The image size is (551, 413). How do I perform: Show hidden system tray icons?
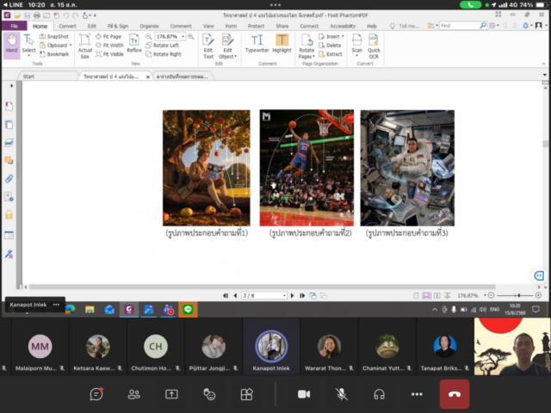[435, 310]
